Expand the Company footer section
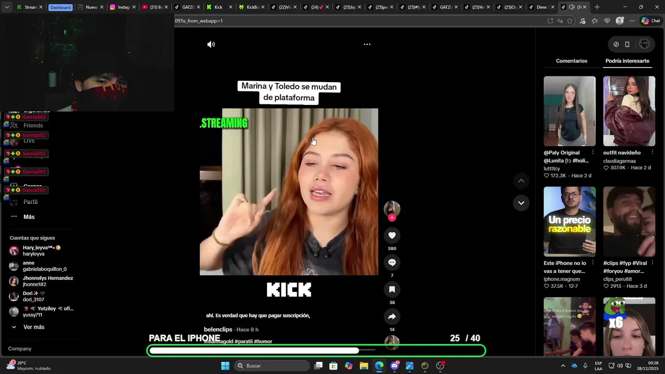Screen dimensions: 665x374 tap(20, 349)
